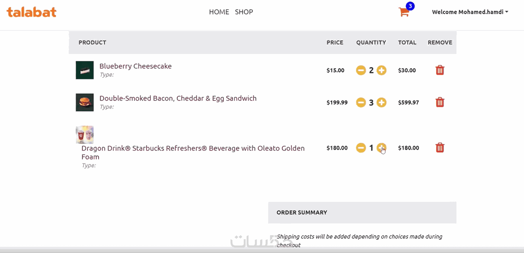Delete Bacon Cheddar Egg Sandwich from cart
The width and height of the screenshot is (524, 253).
coord(440,103)
